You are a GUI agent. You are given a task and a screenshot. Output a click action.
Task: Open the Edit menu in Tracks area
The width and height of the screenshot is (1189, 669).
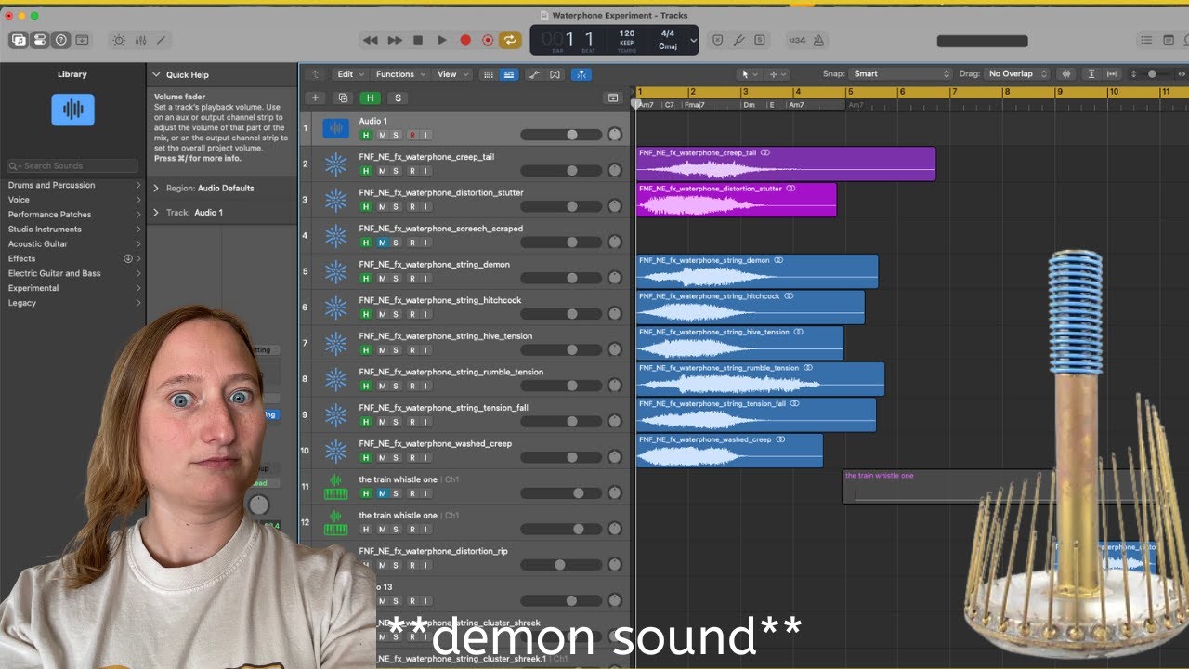[349, 74]
